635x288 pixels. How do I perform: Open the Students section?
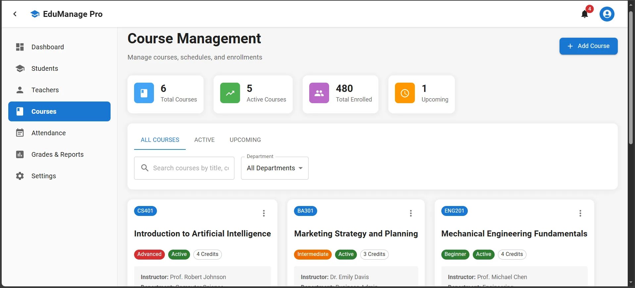59,68
